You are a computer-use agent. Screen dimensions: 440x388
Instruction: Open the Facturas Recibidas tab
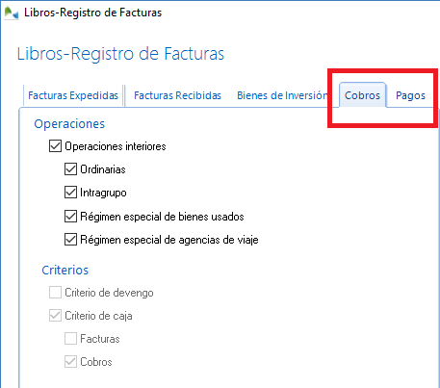[x=177, y=95]
